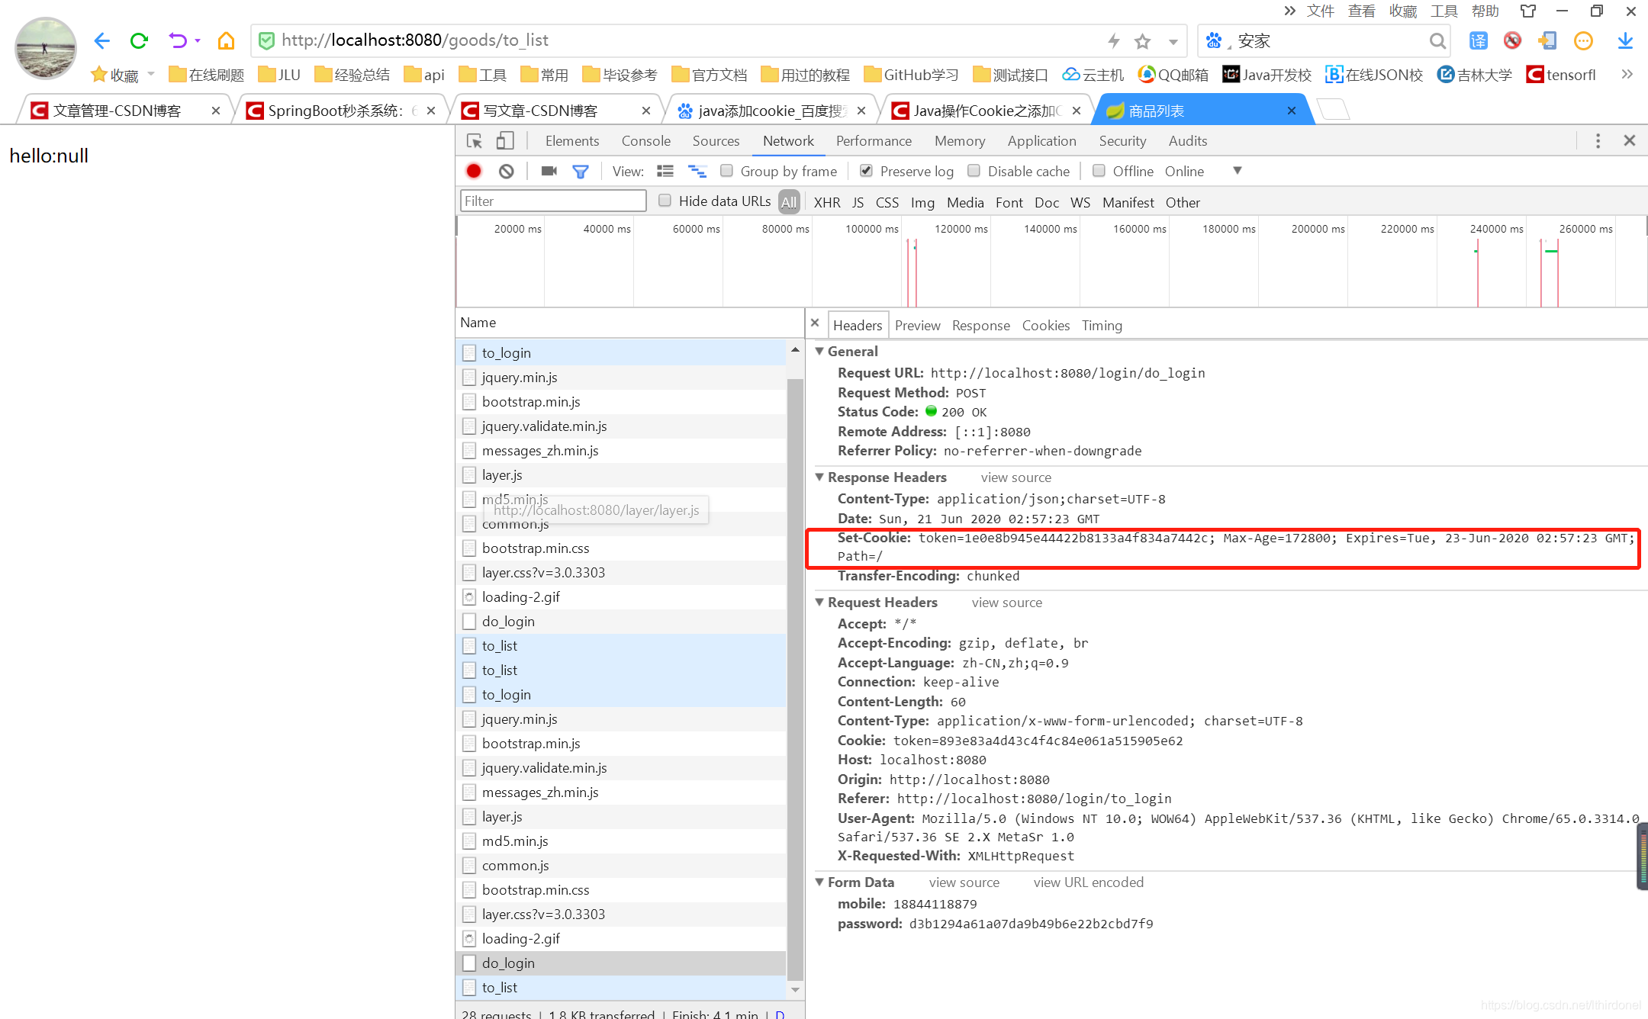Screen dimensions: 1648x1019
Task: Select the inspect element cursor icon
Action: click(x=474, y=141)
